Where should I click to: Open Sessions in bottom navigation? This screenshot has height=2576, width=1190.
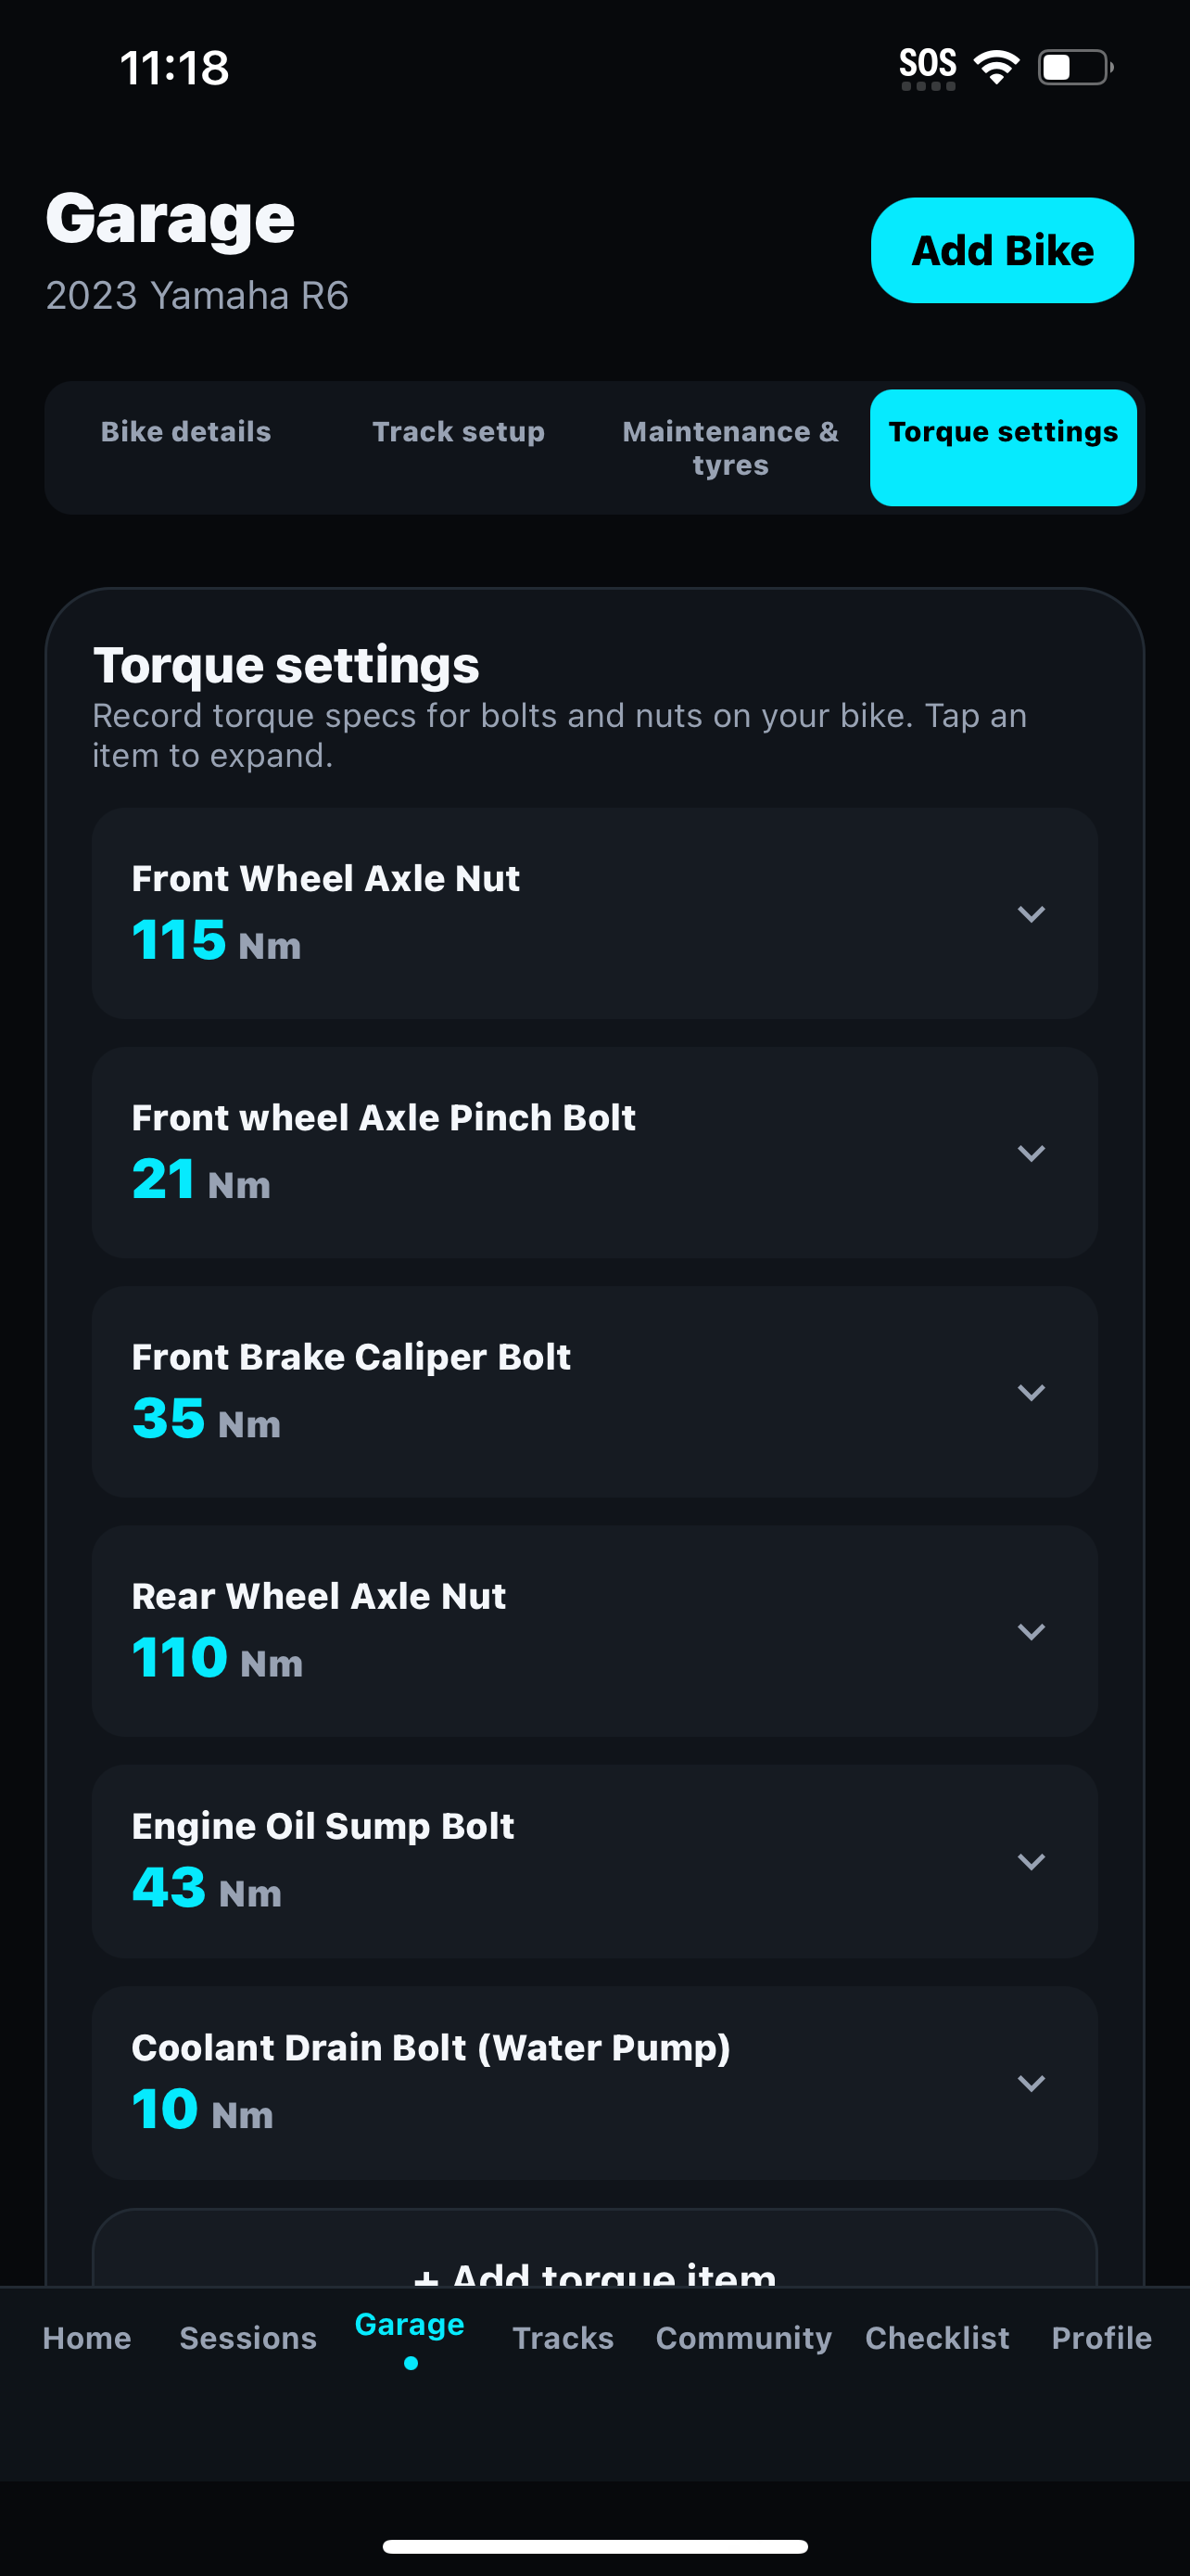[247, 2338]
